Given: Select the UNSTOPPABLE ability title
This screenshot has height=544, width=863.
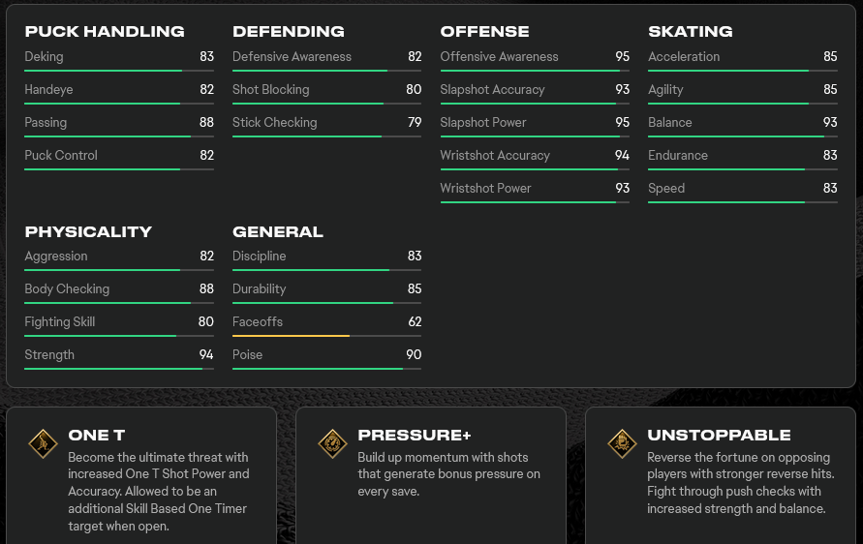Looking at the screenshot, I should (719, 435).
